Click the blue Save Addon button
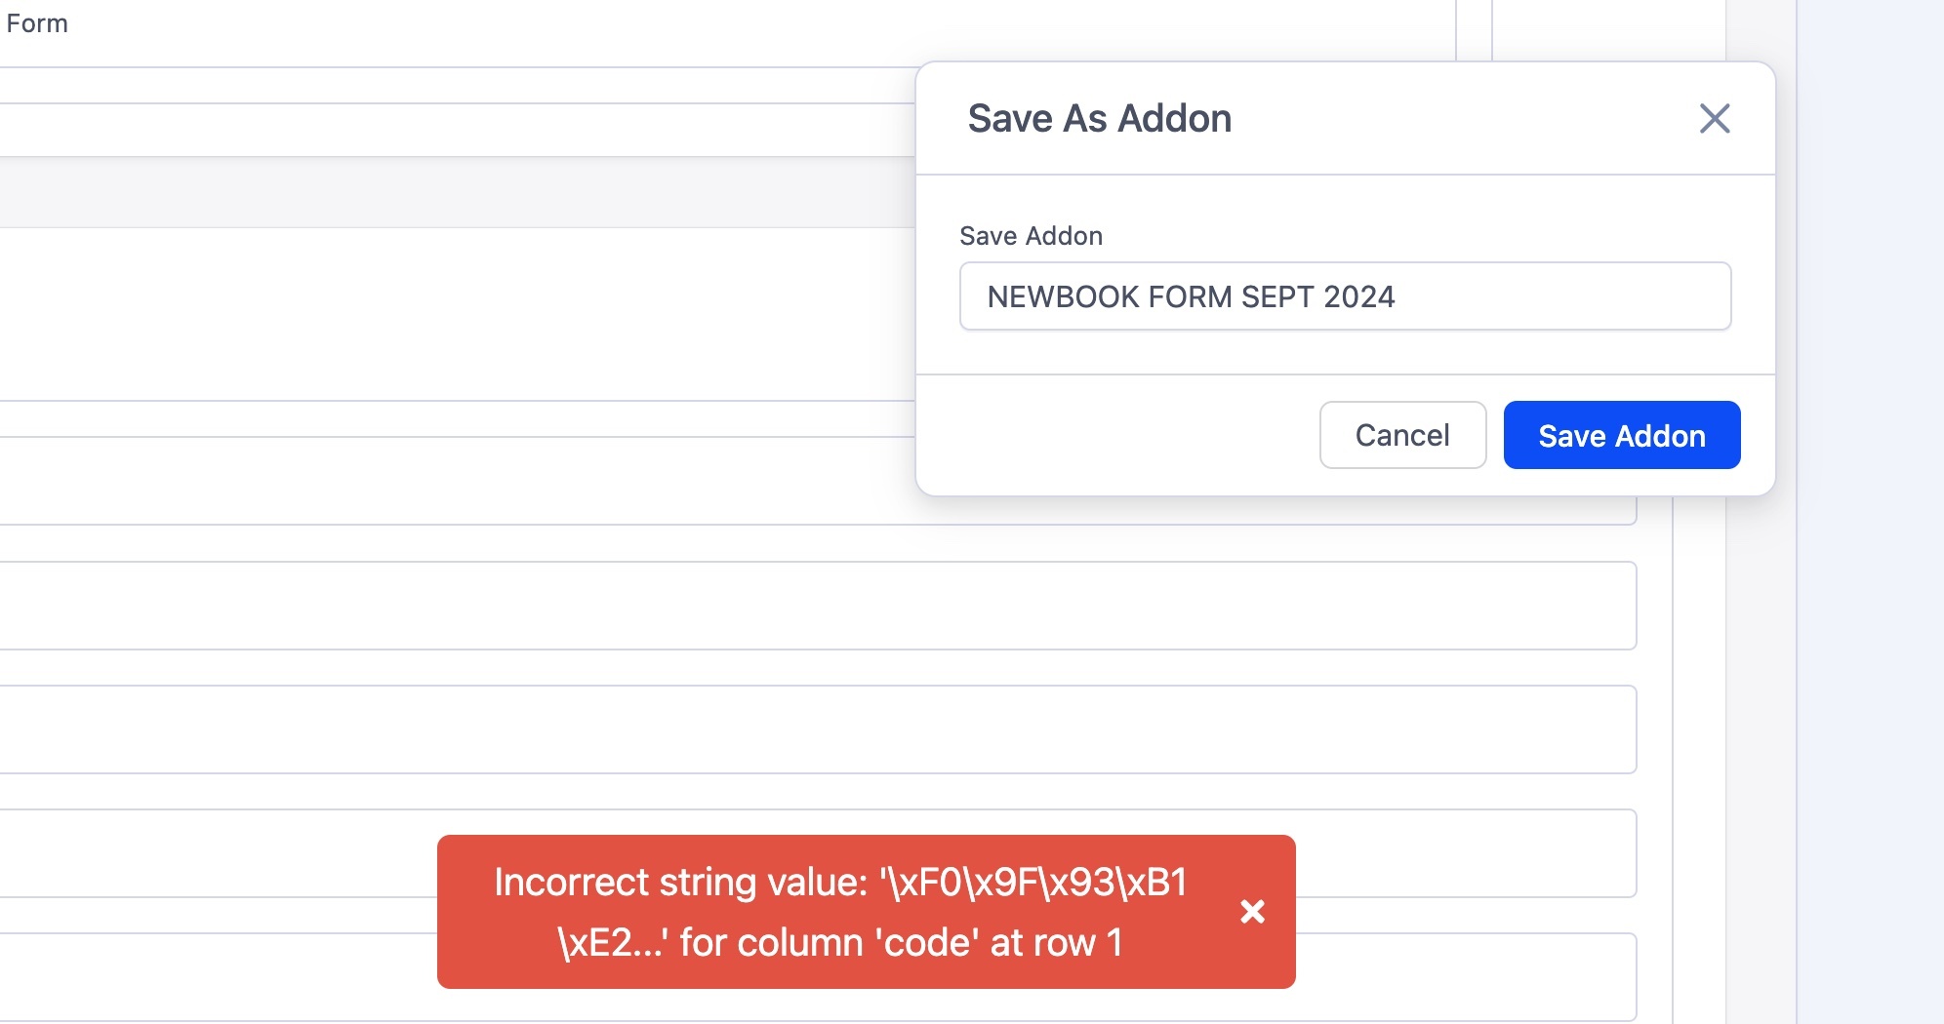1944x1024 pixels. click(1621, 435)
